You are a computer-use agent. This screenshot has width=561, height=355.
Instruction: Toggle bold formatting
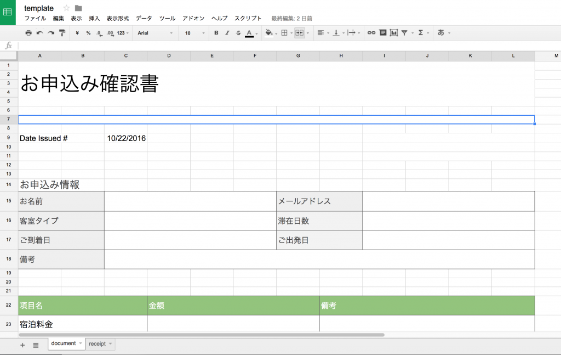216,33
